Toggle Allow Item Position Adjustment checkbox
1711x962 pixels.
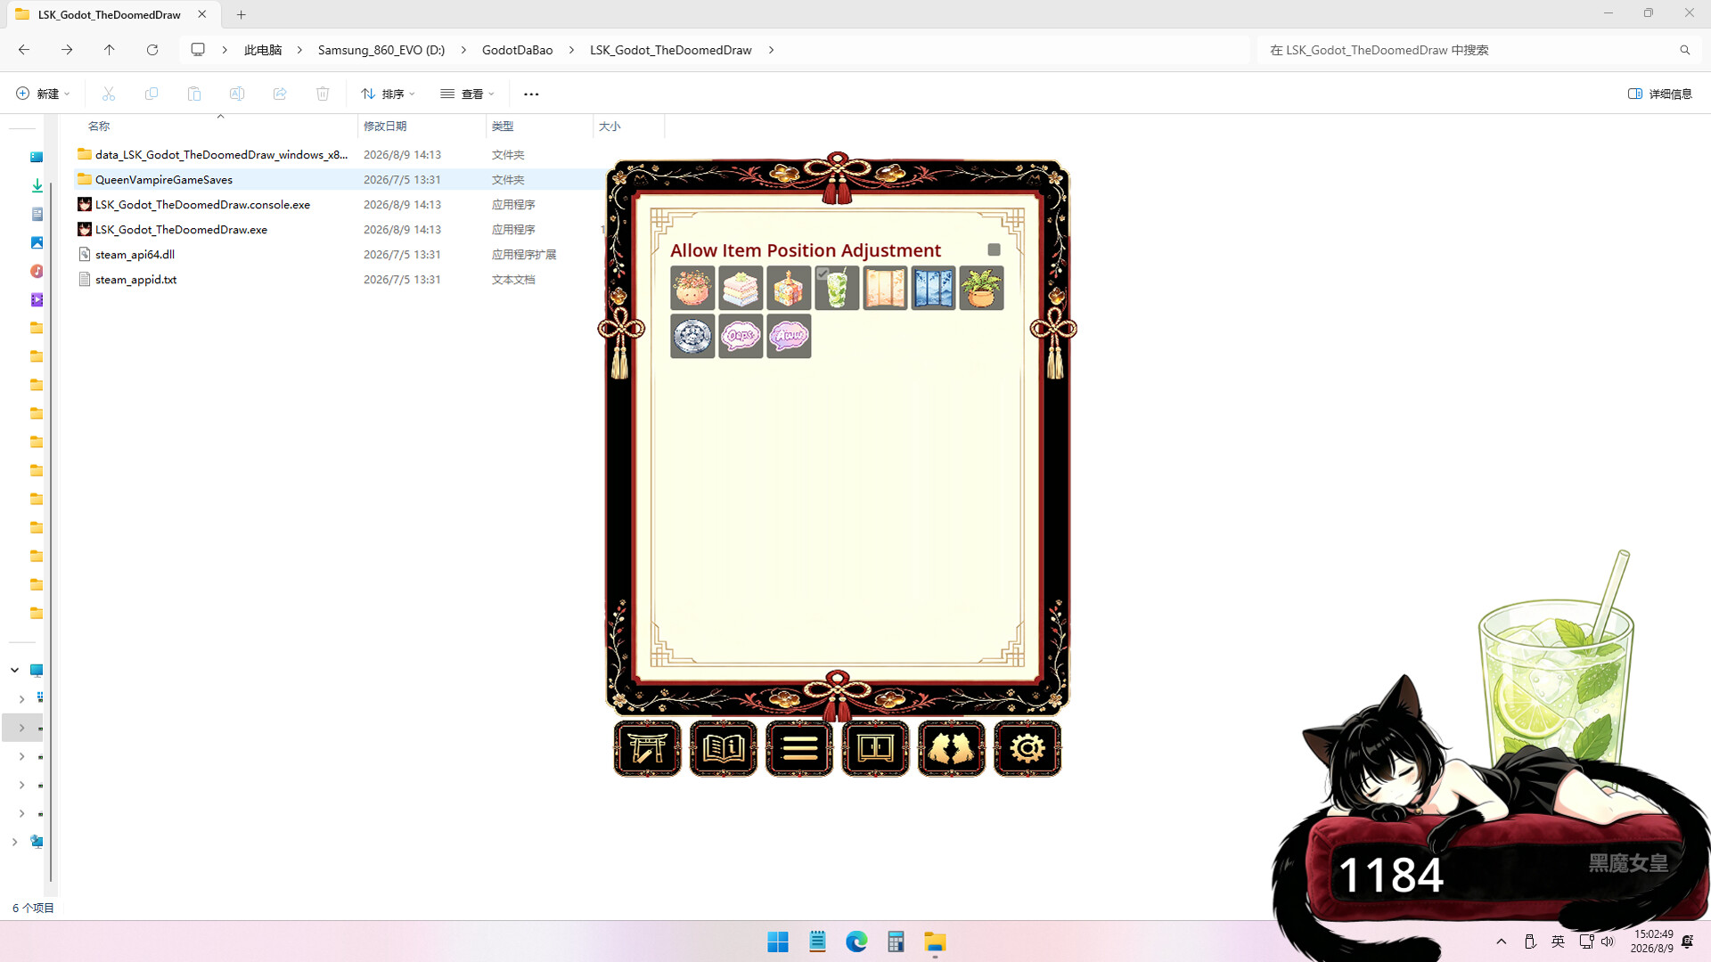coord(994,250)
